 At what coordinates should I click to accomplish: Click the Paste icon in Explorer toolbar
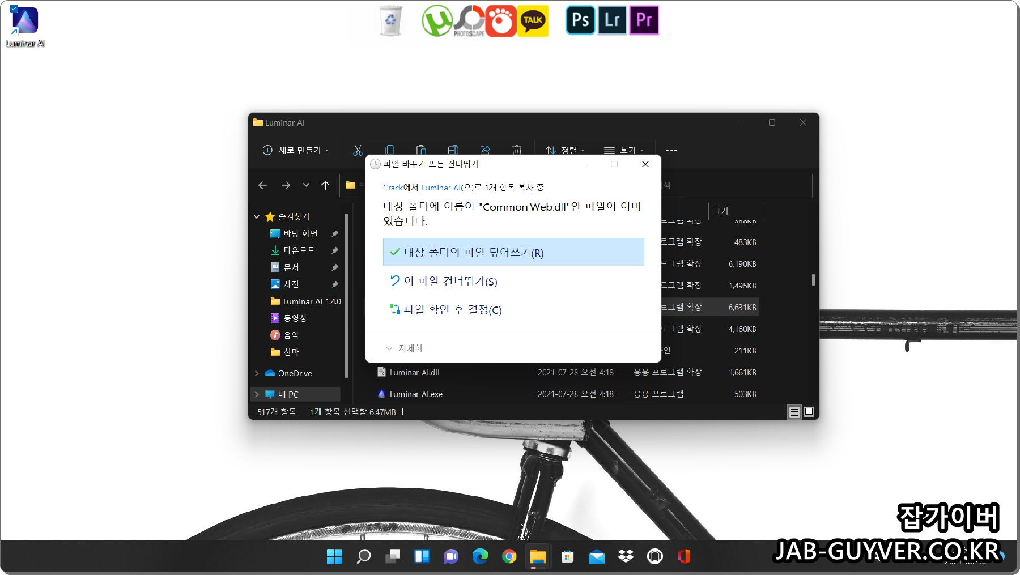pyautogui.click(x=421, y=150)
